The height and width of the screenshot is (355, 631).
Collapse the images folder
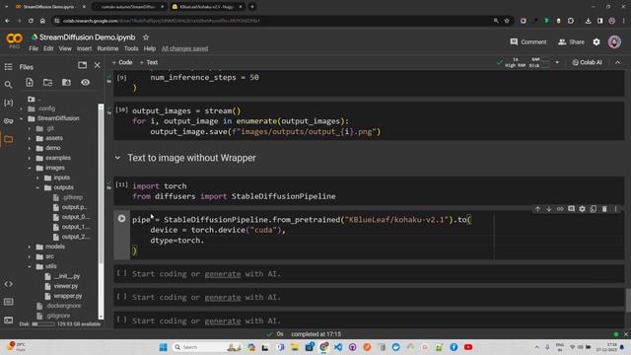pos(30,168)
